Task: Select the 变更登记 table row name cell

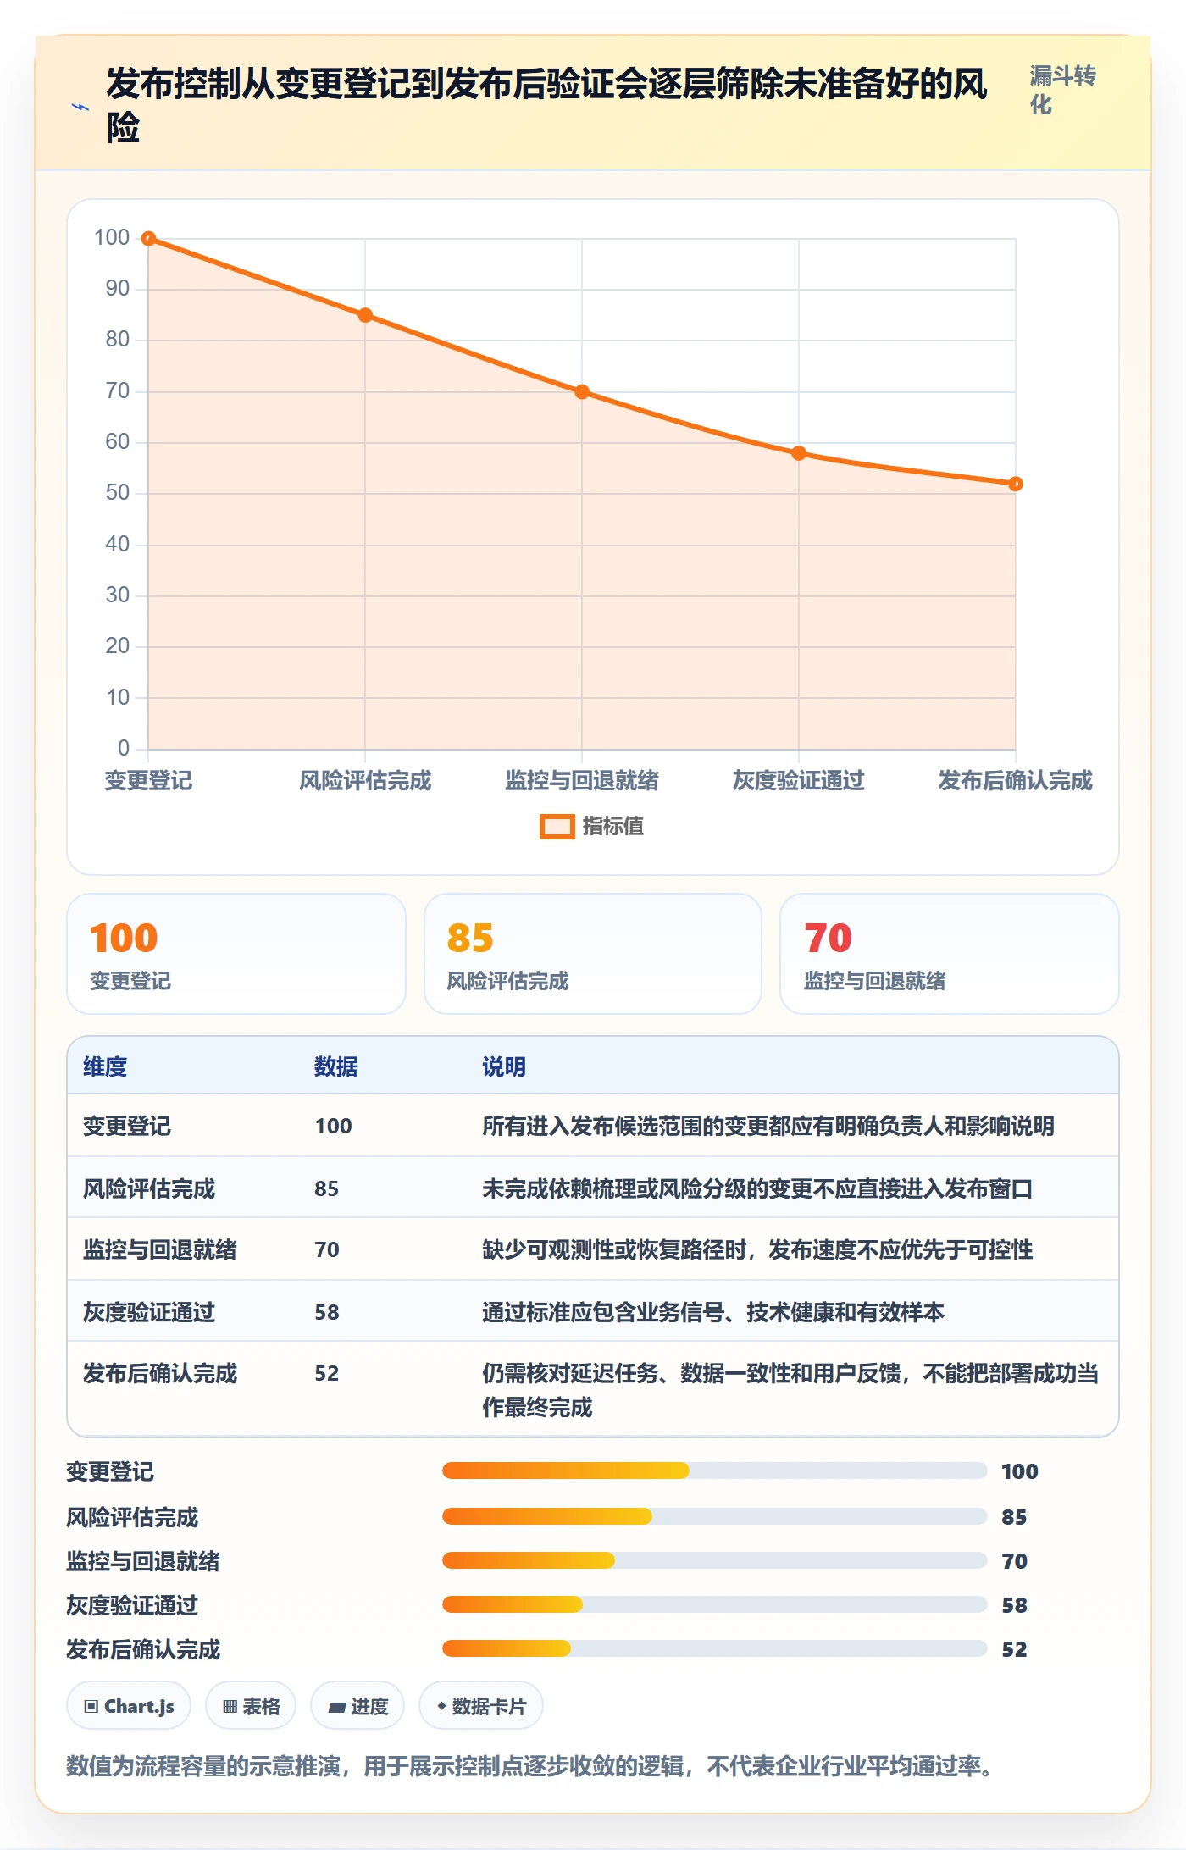Action: coord(127,1126)
